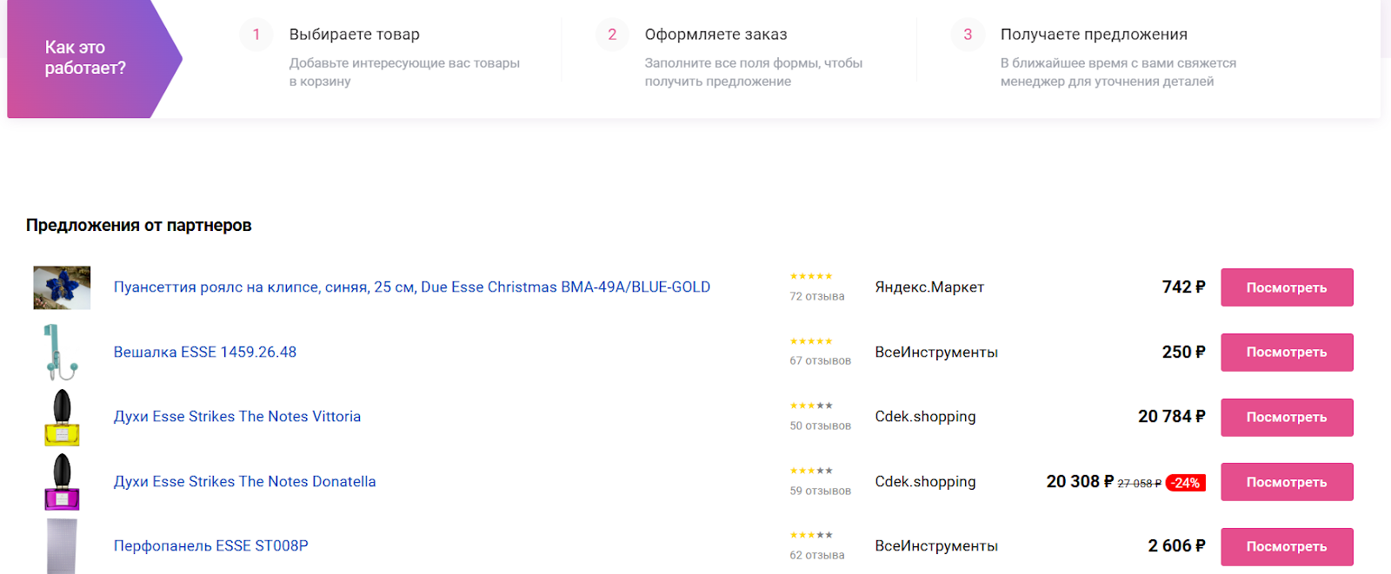Open Духи Esse Strikes The Notes Vittoria
Image resolution: width=1391 pixels, height=574 pixels.
point(237,417)
